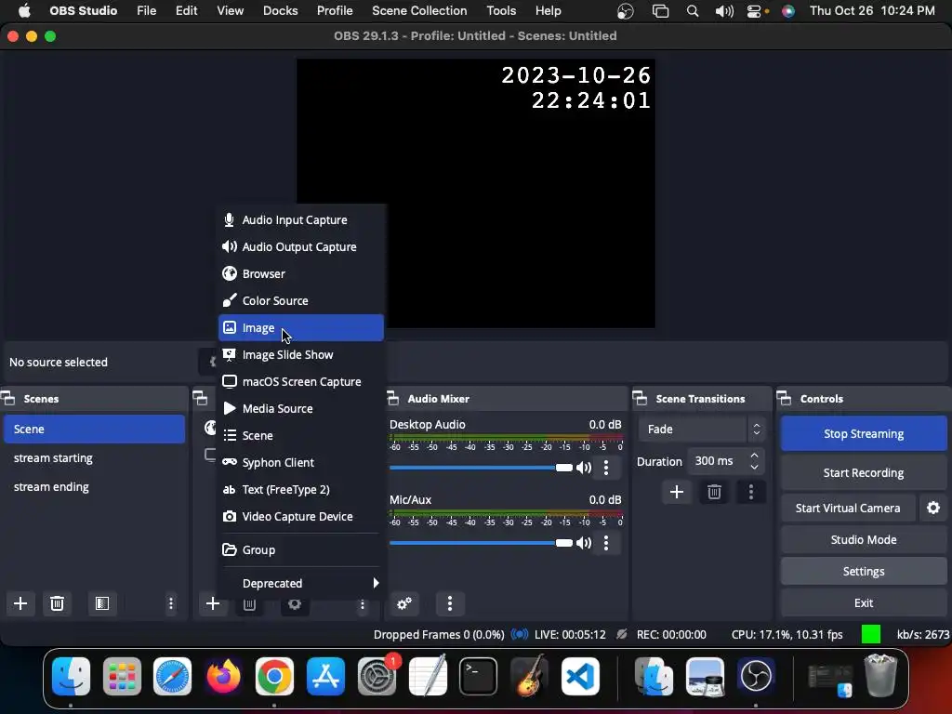Image resolution: width=952 pixels, height=714 pixels.
Task: Open scene filters icon in Scenes panel
Action: pos(102,603)
